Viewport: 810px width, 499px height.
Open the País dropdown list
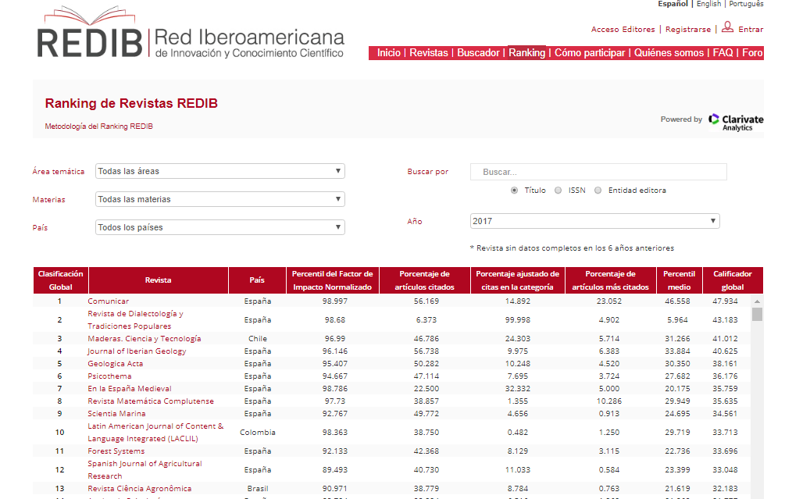coord(219,227)
